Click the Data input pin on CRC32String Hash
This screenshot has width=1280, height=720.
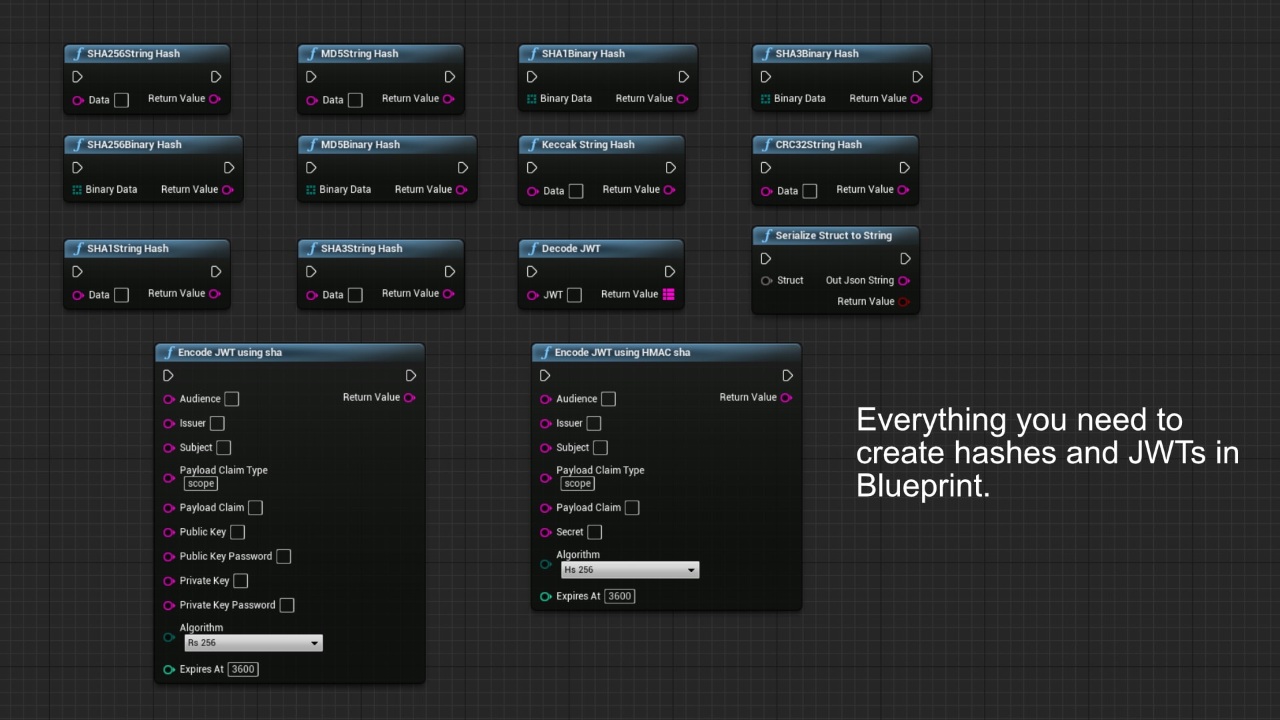tap(767, 191)
